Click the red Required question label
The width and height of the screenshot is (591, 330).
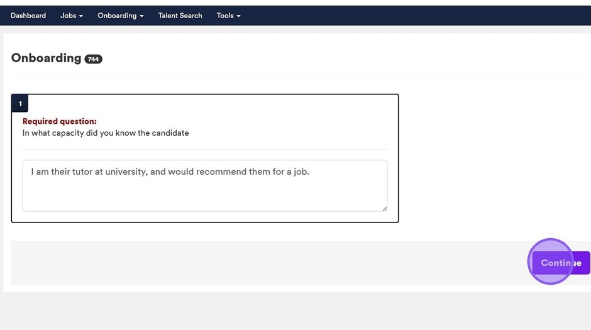60,121
